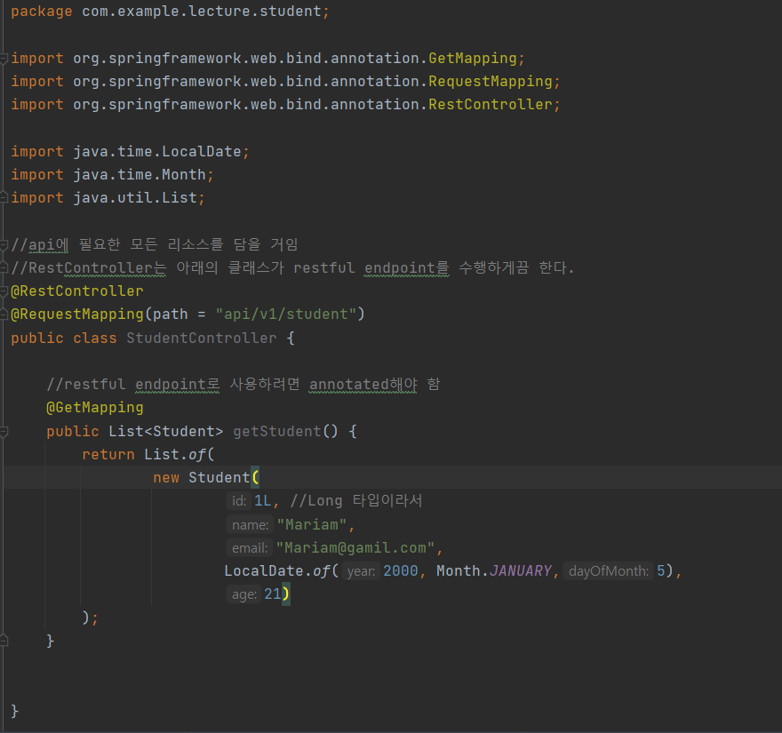This screenshot has height=733, width=782.
Task: Click the @GetMapping annotation
Action: [x=95, y=408]
